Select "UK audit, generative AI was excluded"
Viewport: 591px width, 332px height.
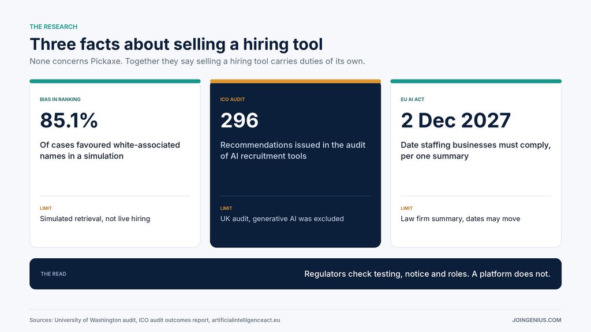point(282,218)
